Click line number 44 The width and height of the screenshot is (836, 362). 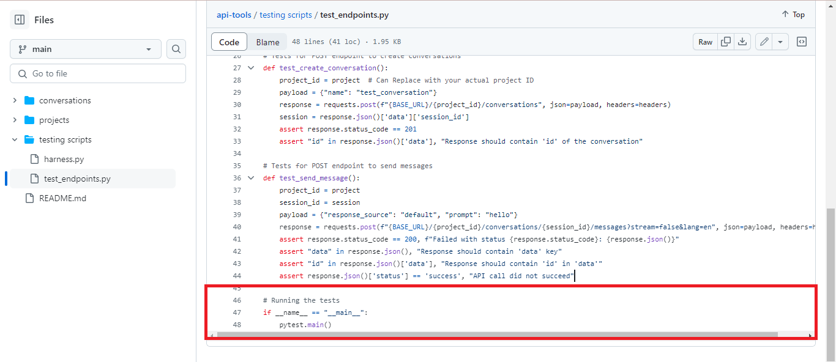pyautogui.click(x=237, y=276)
